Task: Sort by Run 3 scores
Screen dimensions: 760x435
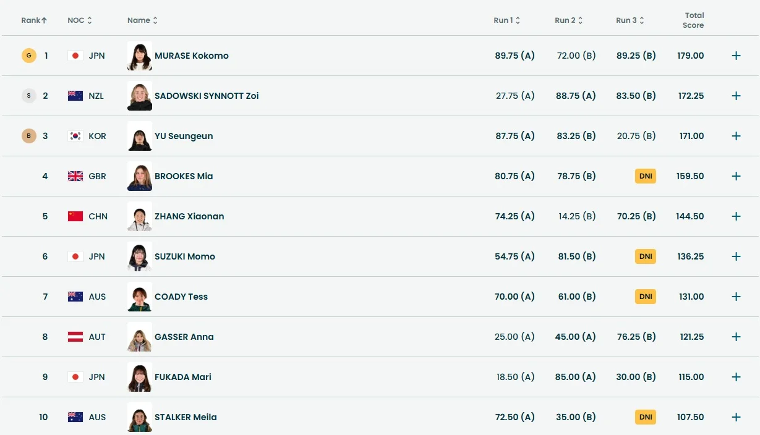Action: (x=630, y=20)
